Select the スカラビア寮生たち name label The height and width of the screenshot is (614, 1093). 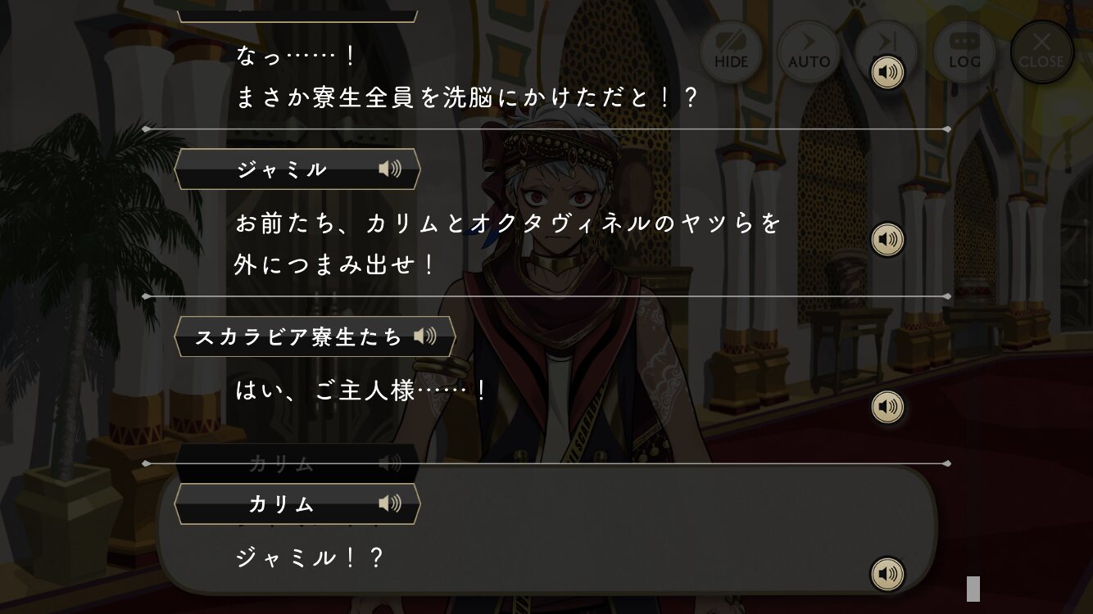pos(299,336)
